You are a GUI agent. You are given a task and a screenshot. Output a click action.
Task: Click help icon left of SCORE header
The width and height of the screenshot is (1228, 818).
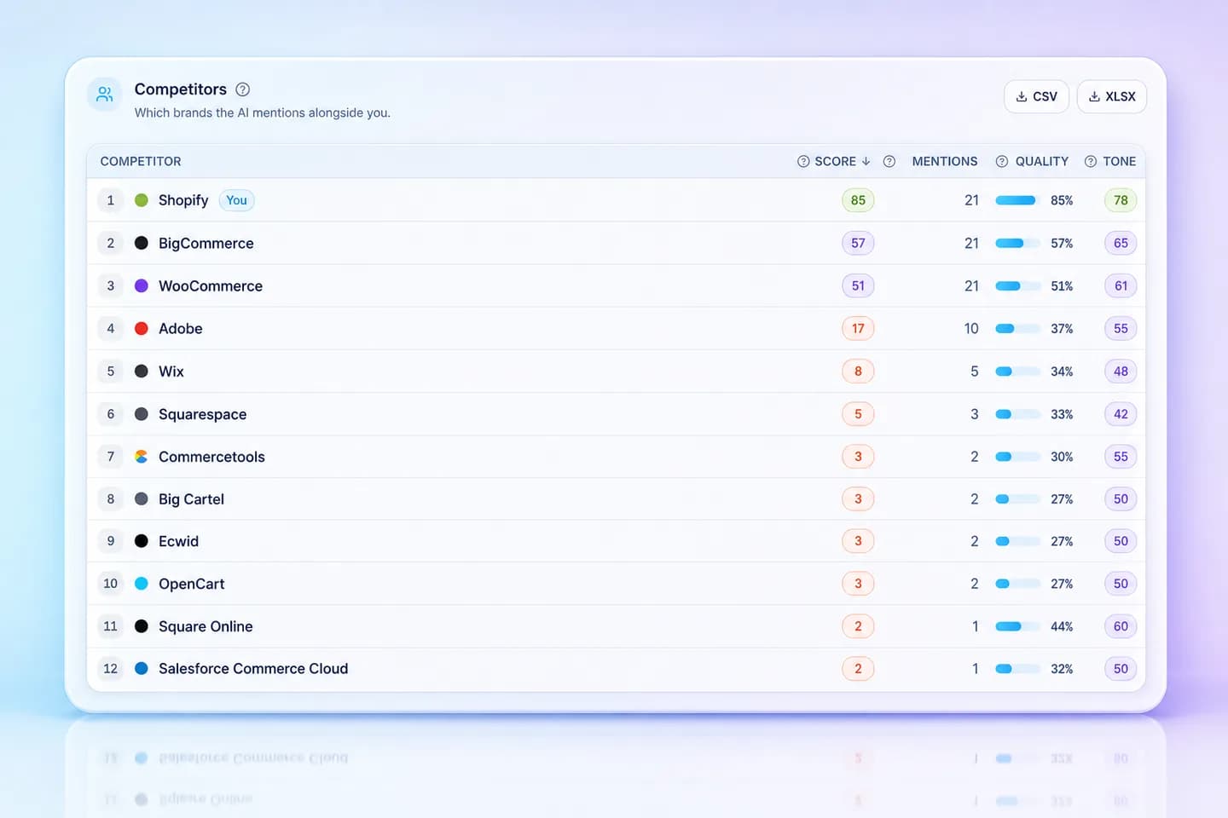pyautogui.click(x=803, y=161)
